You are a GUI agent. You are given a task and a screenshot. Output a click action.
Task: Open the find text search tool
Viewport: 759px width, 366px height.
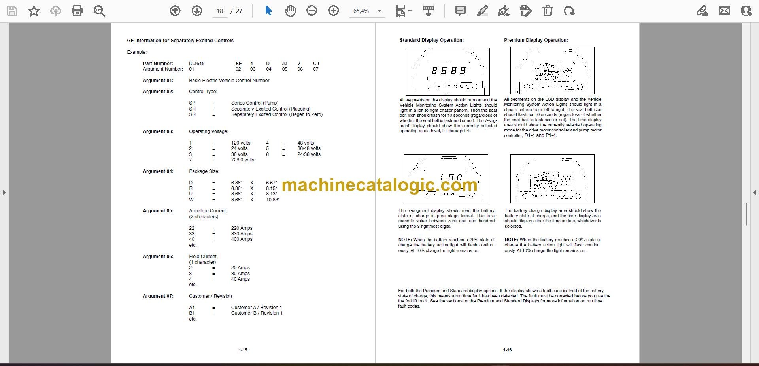click(99, 11)
